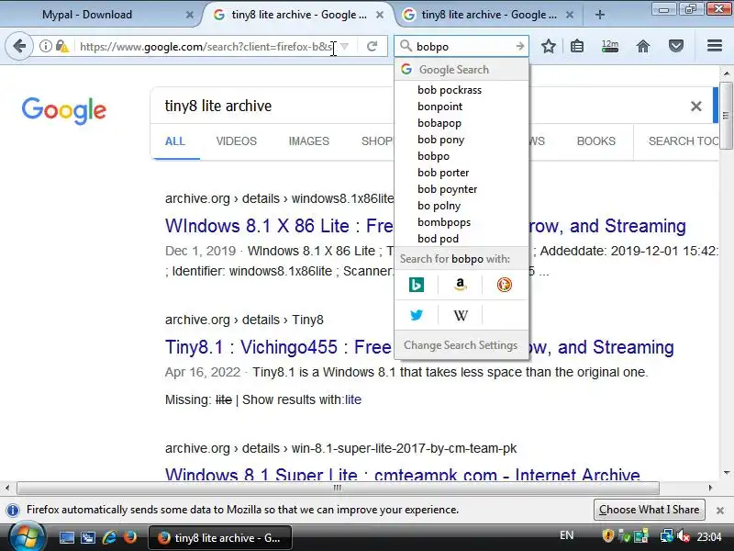Show the connection security lock warning icon

point(61,46)
